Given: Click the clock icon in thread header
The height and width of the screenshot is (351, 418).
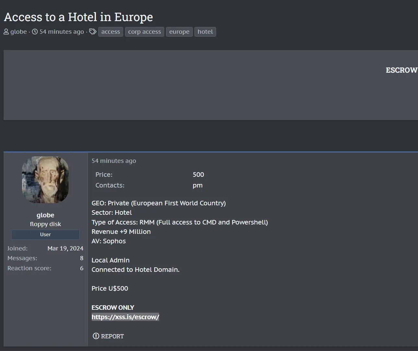Looking at the screenshot, I should pos(35,32).
